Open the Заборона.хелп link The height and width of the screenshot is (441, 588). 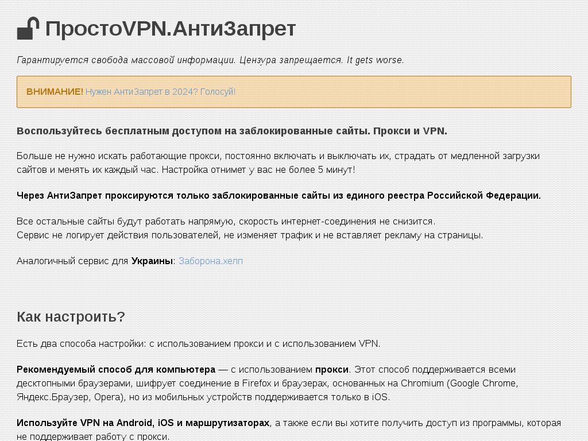(x=210, y=261)
